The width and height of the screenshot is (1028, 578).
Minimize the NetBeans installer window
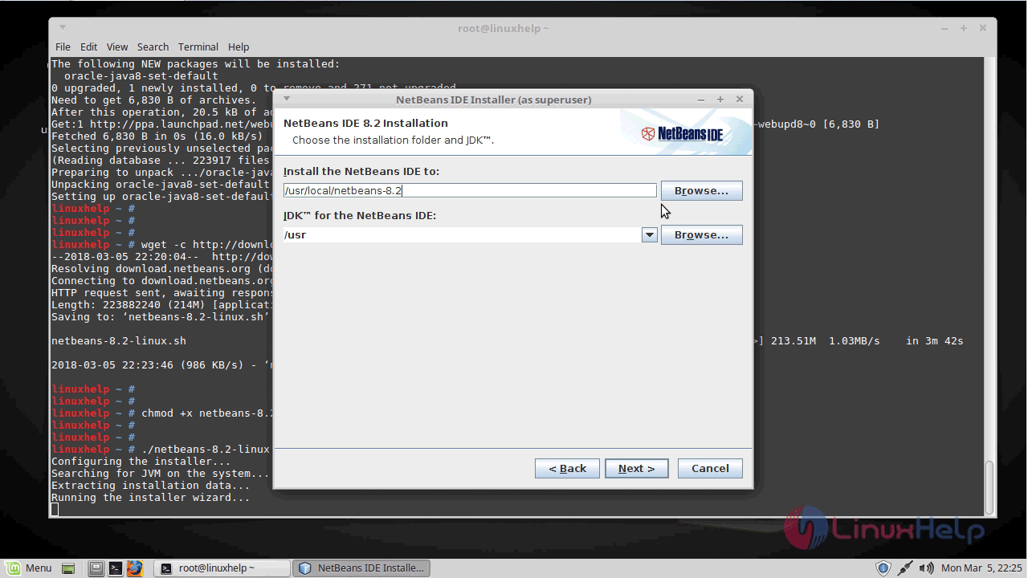(701, 100)
